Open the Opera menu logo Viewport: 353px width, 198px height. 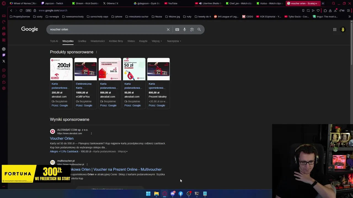[4, 3]
